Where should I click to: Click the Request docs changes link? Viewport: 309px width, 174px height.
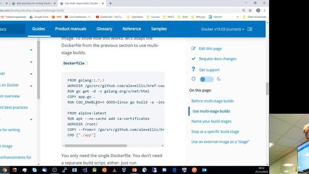coord(217,59)
